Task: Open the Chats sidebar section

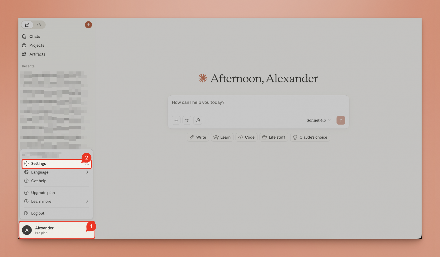Action: pos(34,37)
